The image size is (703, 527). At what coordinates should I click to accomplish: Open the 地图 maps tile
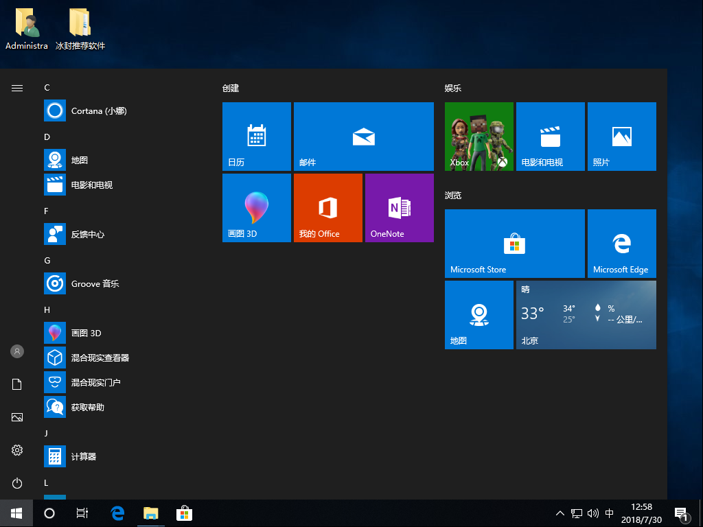pyautogui.click(x=479, y=315)
